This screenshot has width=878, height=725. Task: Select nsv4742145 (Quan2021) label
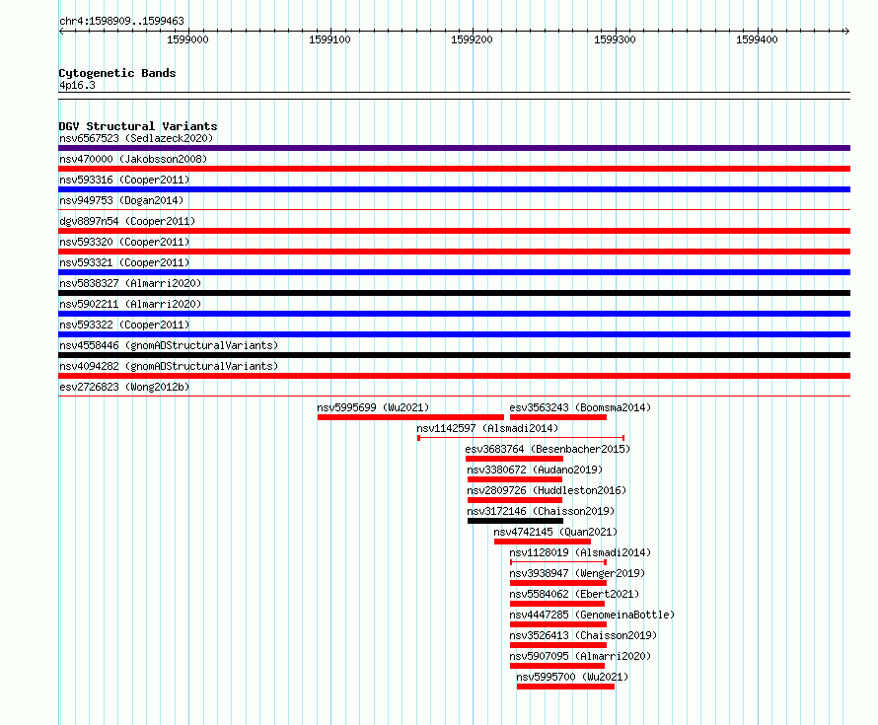(555, 532)
